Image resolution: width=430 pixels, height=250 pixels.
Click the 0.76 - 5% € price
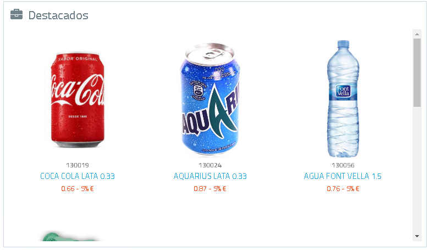pyautogui.click(x=343, y=189)
